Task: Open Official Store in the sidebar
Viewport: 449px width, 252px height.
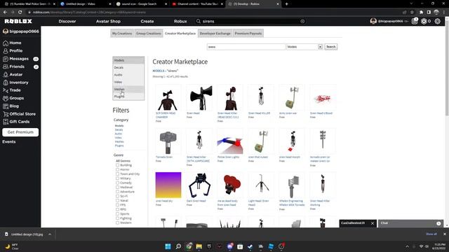Action: [22, 114]
